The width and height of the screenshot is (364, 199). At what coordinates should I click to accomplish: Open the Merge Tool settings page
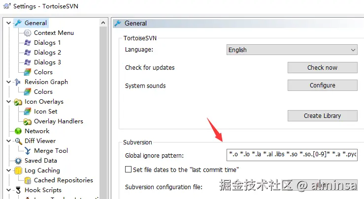pyautogui.click(x=51, y=151)
